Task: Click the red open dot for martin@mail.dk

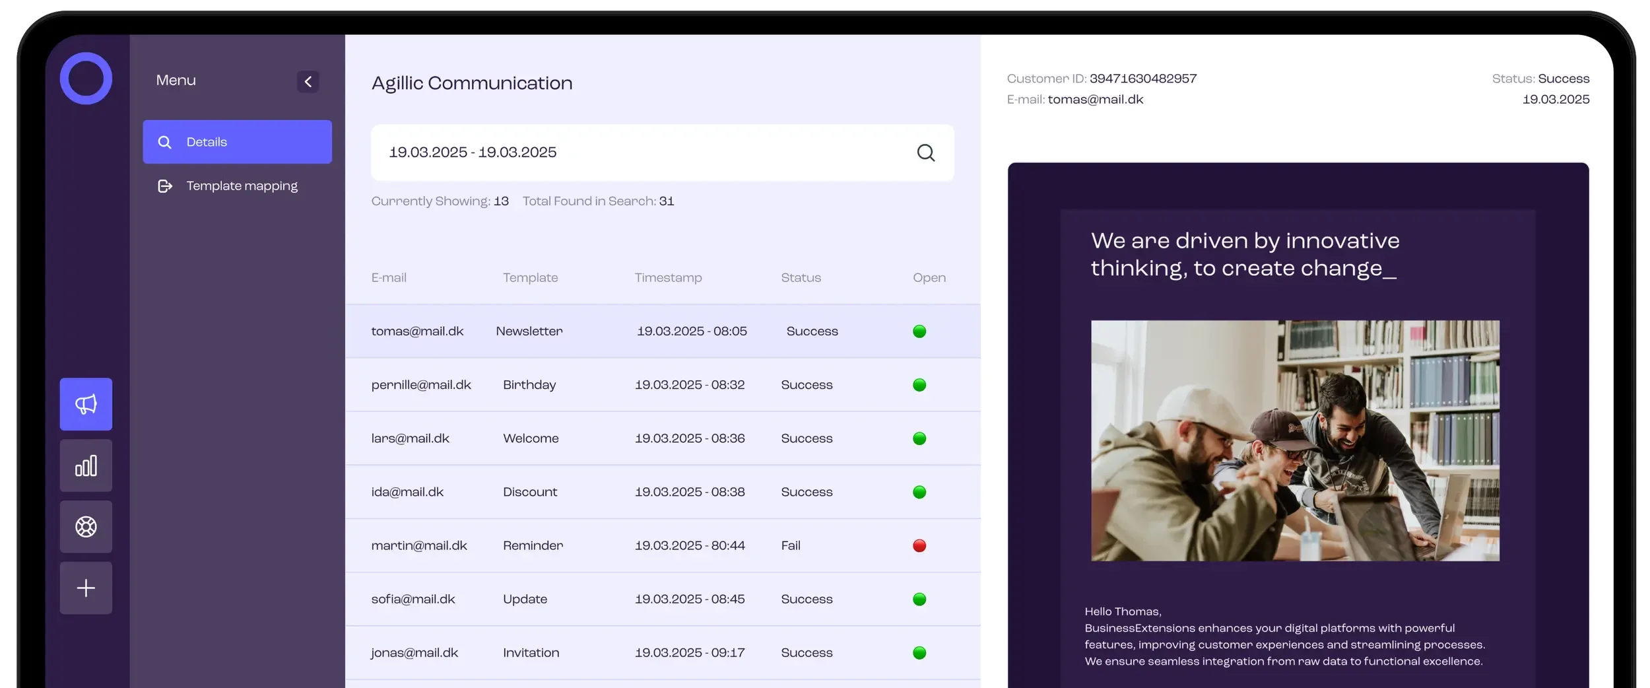Action: coord(919,545)
